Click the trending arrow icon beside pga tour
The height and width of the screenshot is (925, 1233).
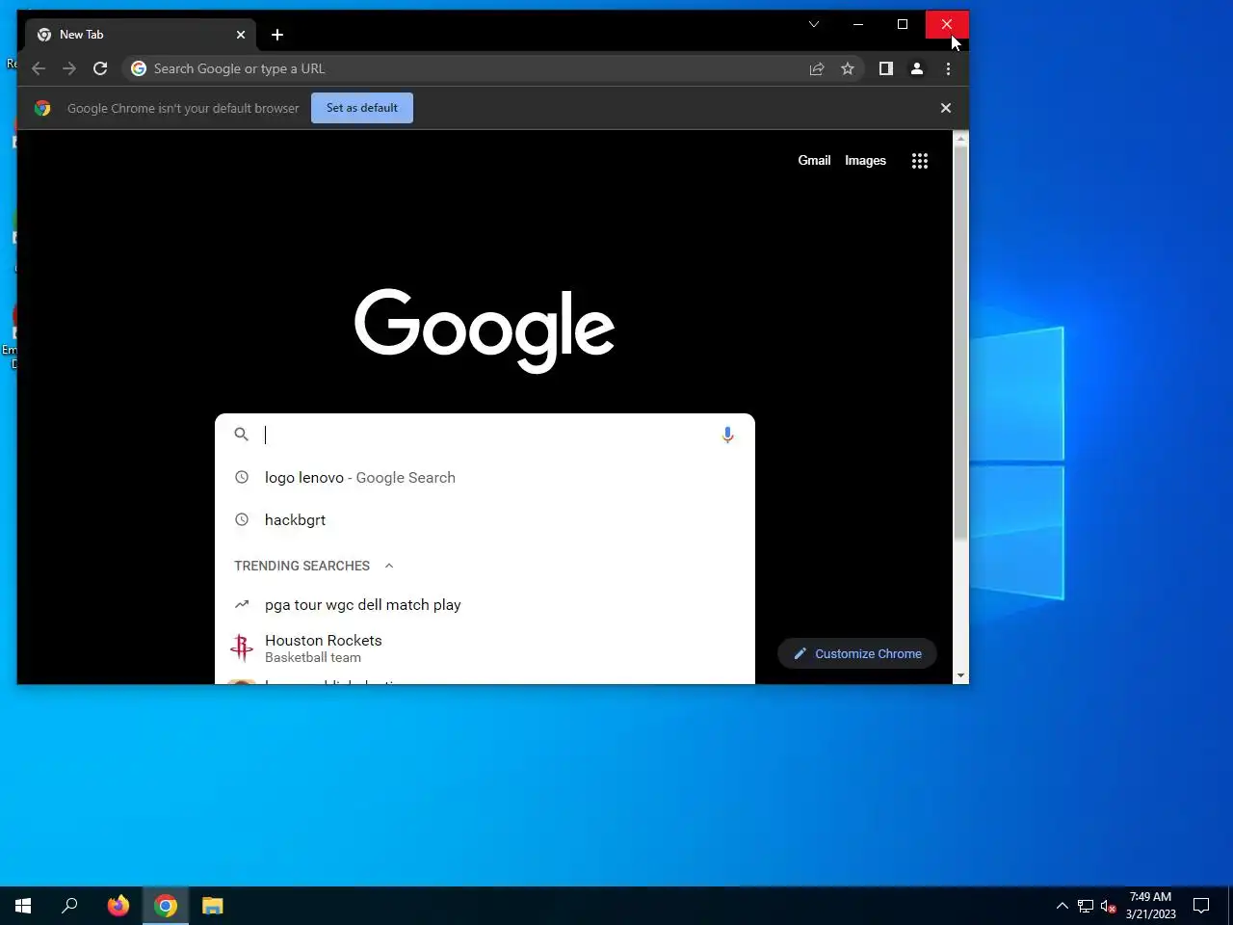pyautogui.click(x=242, y=605)
